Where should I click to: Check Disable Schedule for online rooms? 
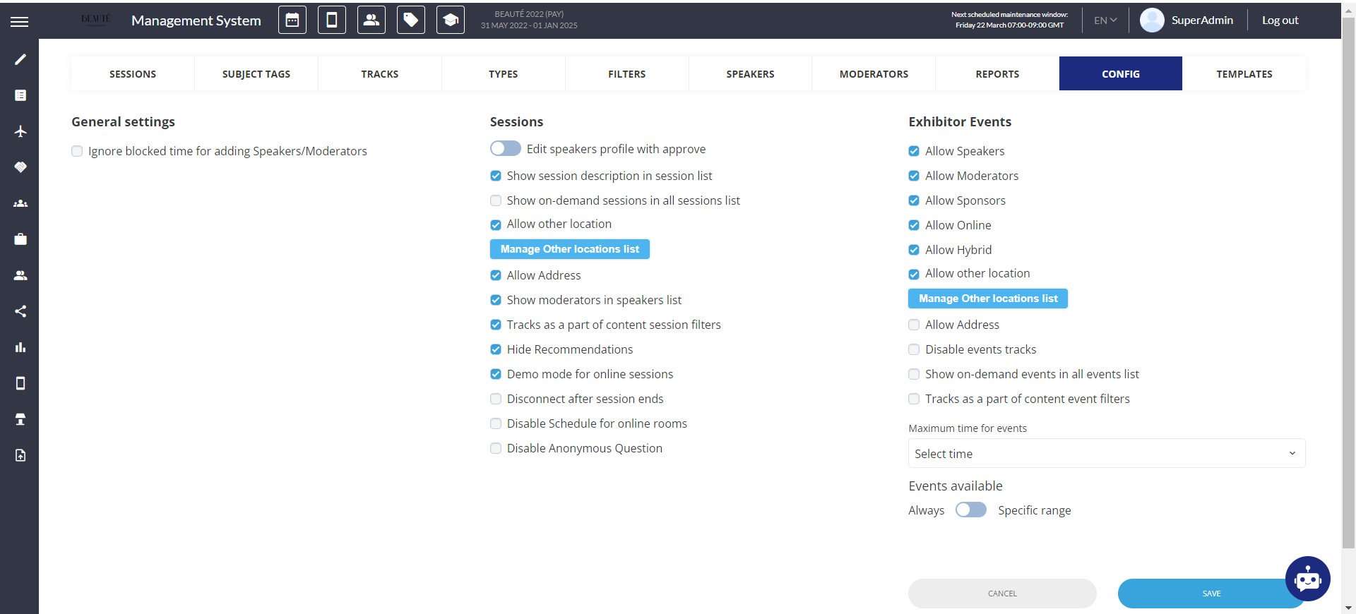pos(496,423)
